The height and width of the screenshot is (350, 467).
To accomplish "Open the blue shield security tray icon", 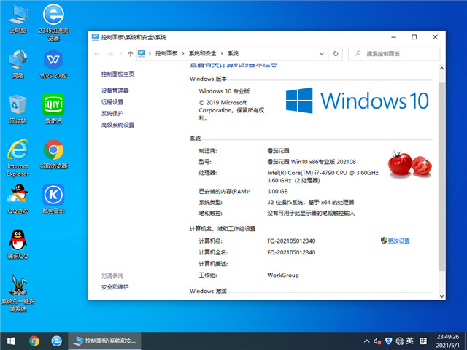I will click(x=388, y=341).
